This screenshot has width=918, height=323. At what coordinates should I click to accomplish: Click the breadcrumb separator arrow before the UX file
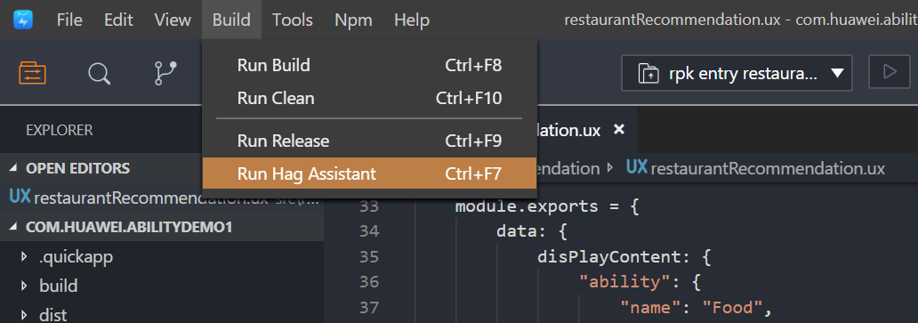click(x=611, y=168)
